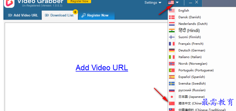The width and height of the screenshot is (236, 111).
Task: Minimize the Video Grabber window
Action: click(190, 3)
